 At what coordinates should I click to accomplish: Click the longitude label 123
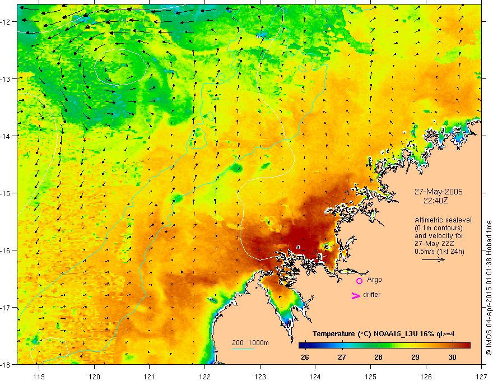pyautogui.click(x=260, y=377)
